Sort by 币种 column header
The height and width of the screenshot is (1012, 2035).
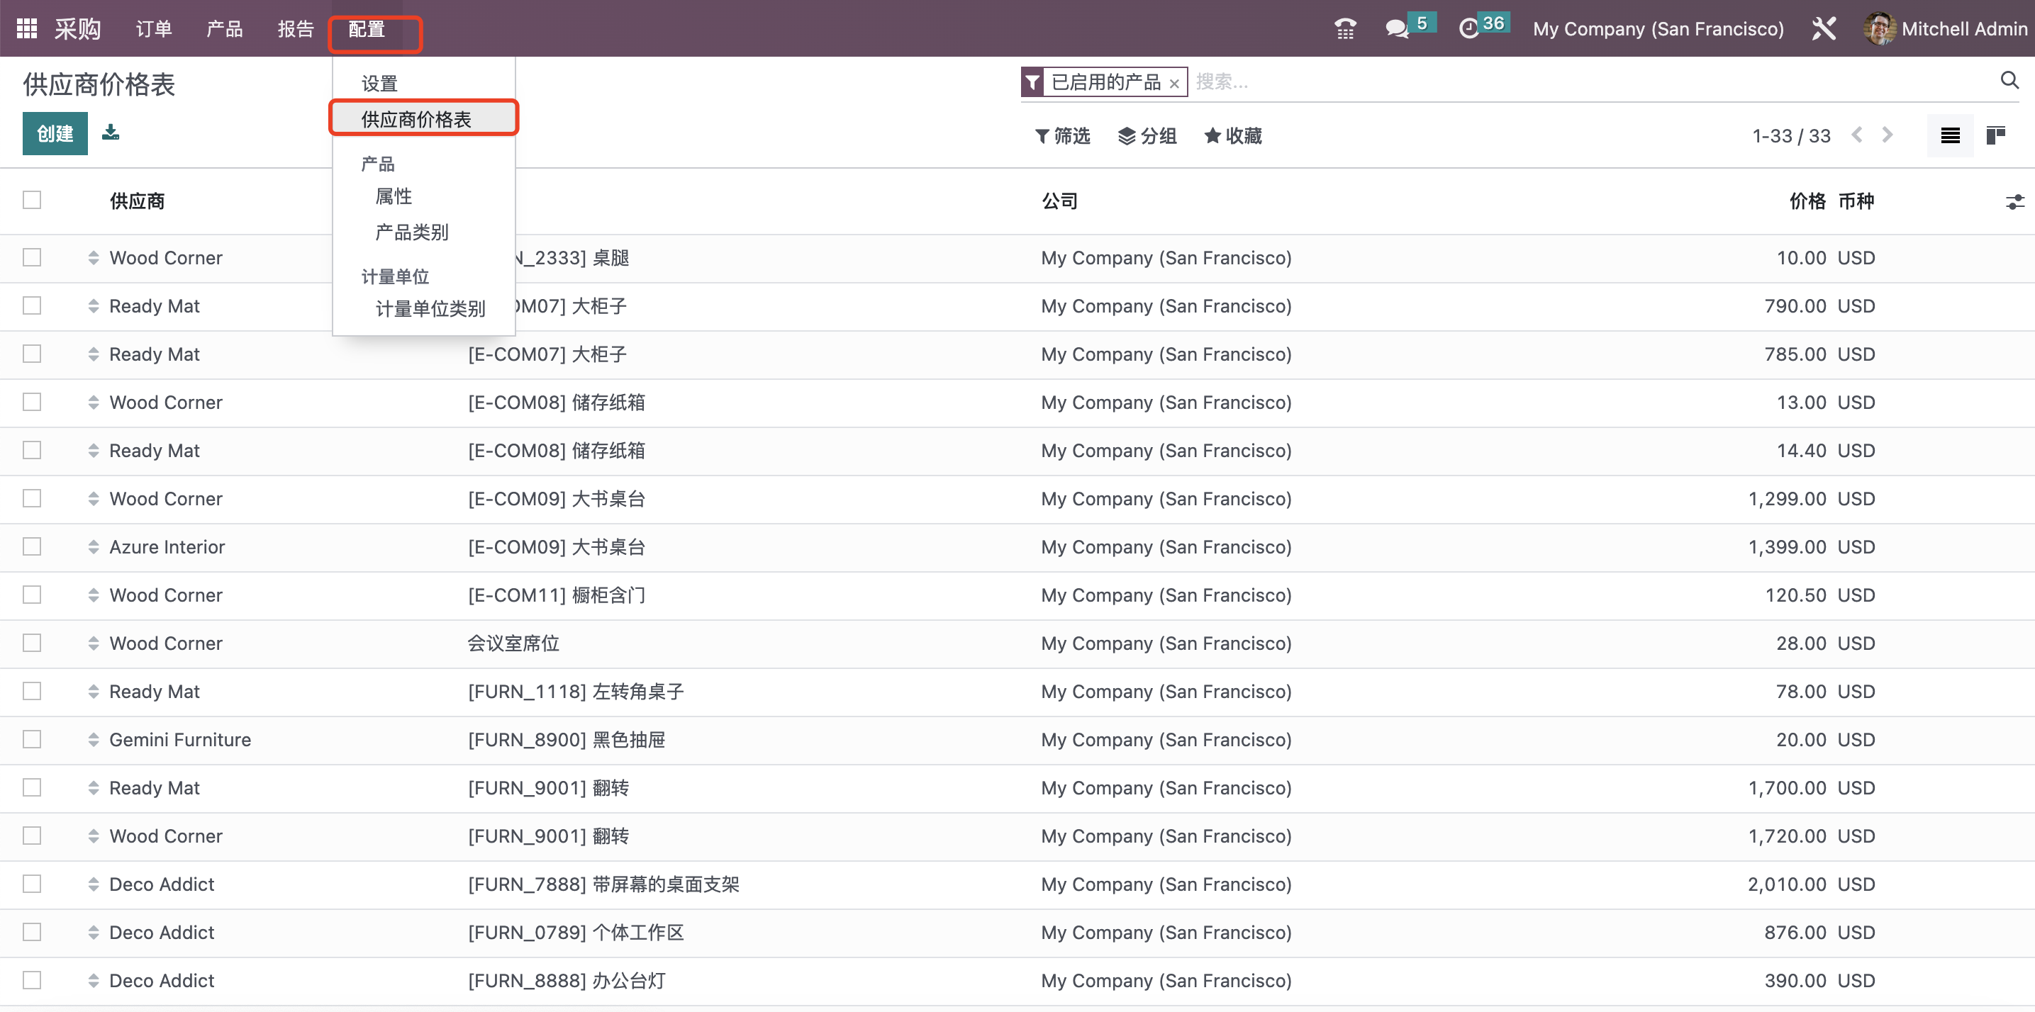1856,201
